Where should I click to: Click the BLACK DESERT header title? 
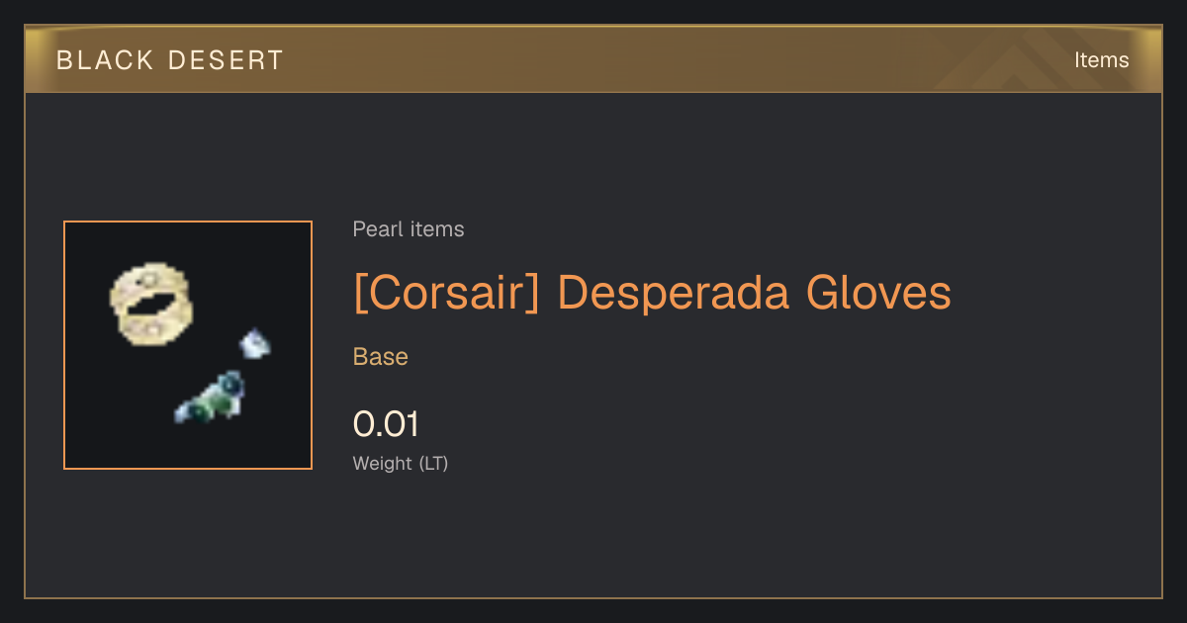point(170,60)
